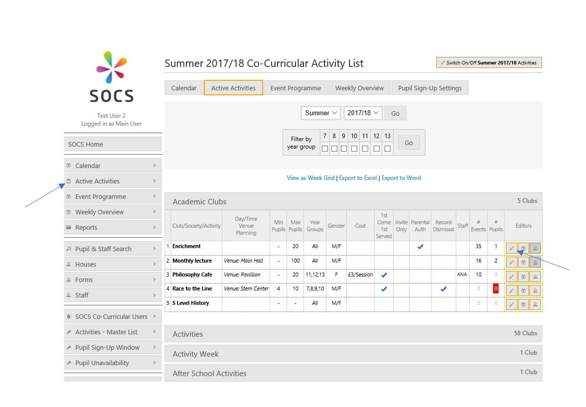This screenshot has width=586, height=407.
Task: Click pupils icon for Race to the Line
Action: pos(535,291)
